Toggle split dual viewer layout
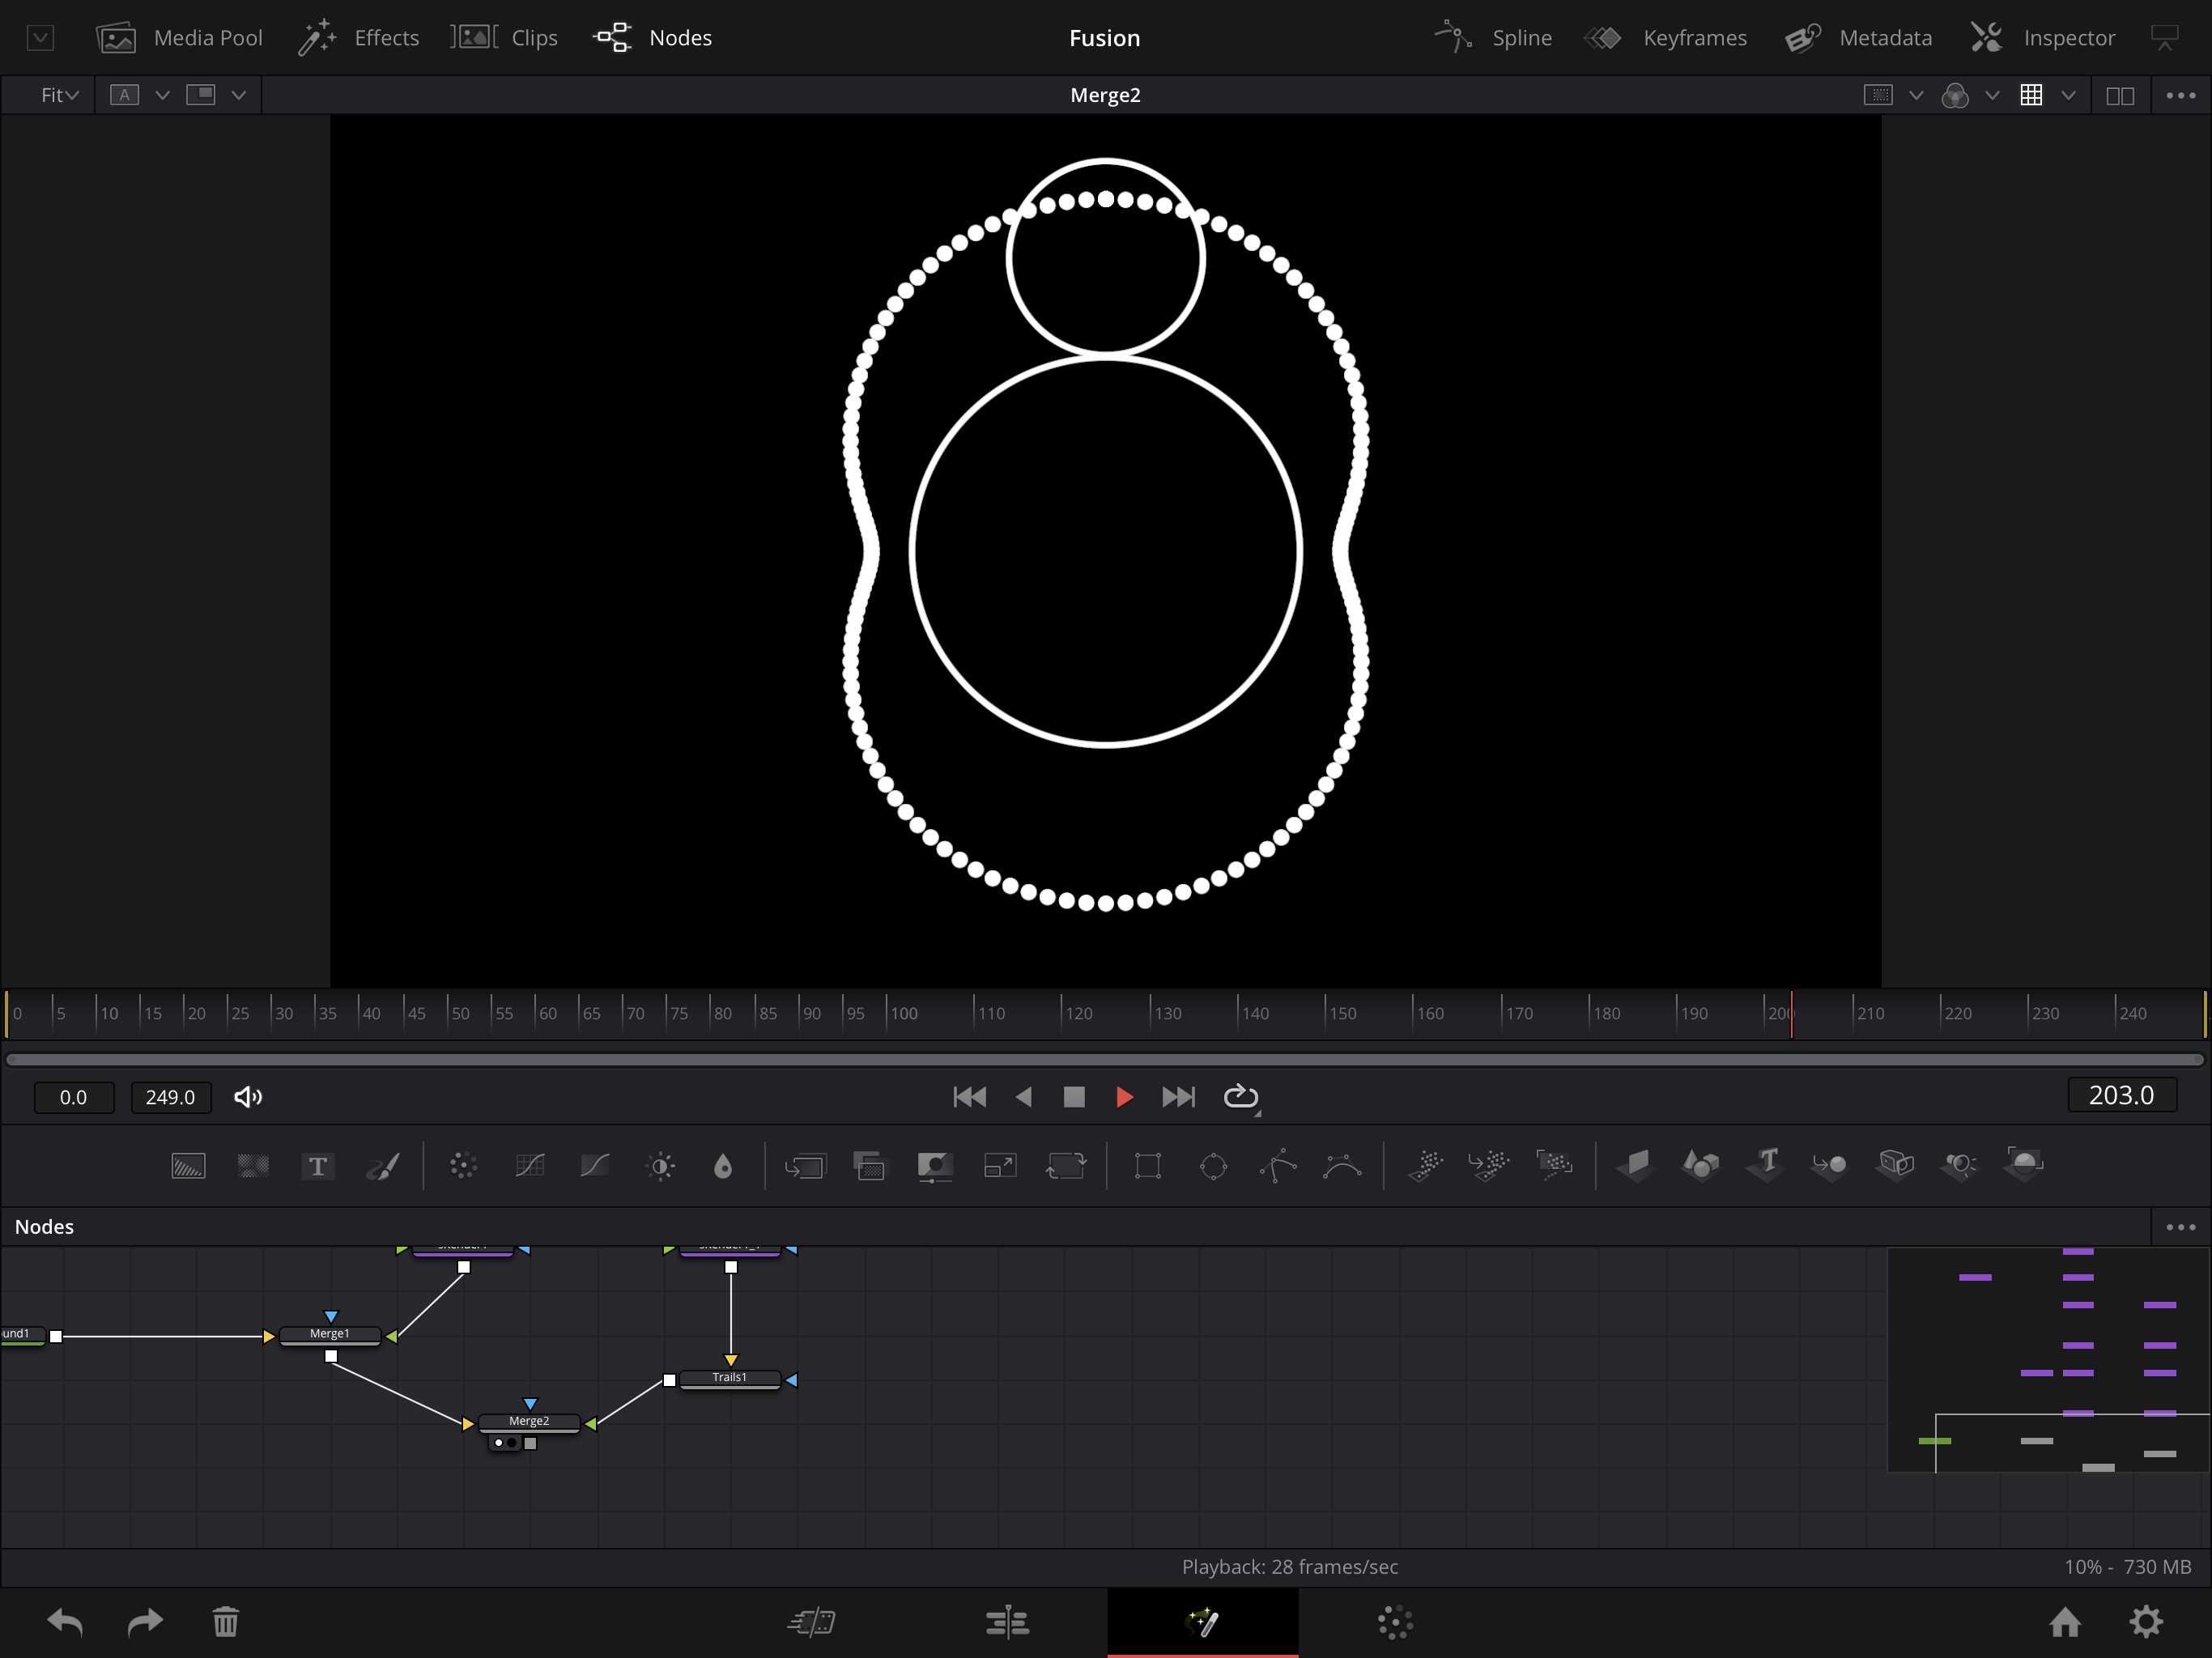The width and height of the screenshot is (2212, 1658). pos(2120,96)
